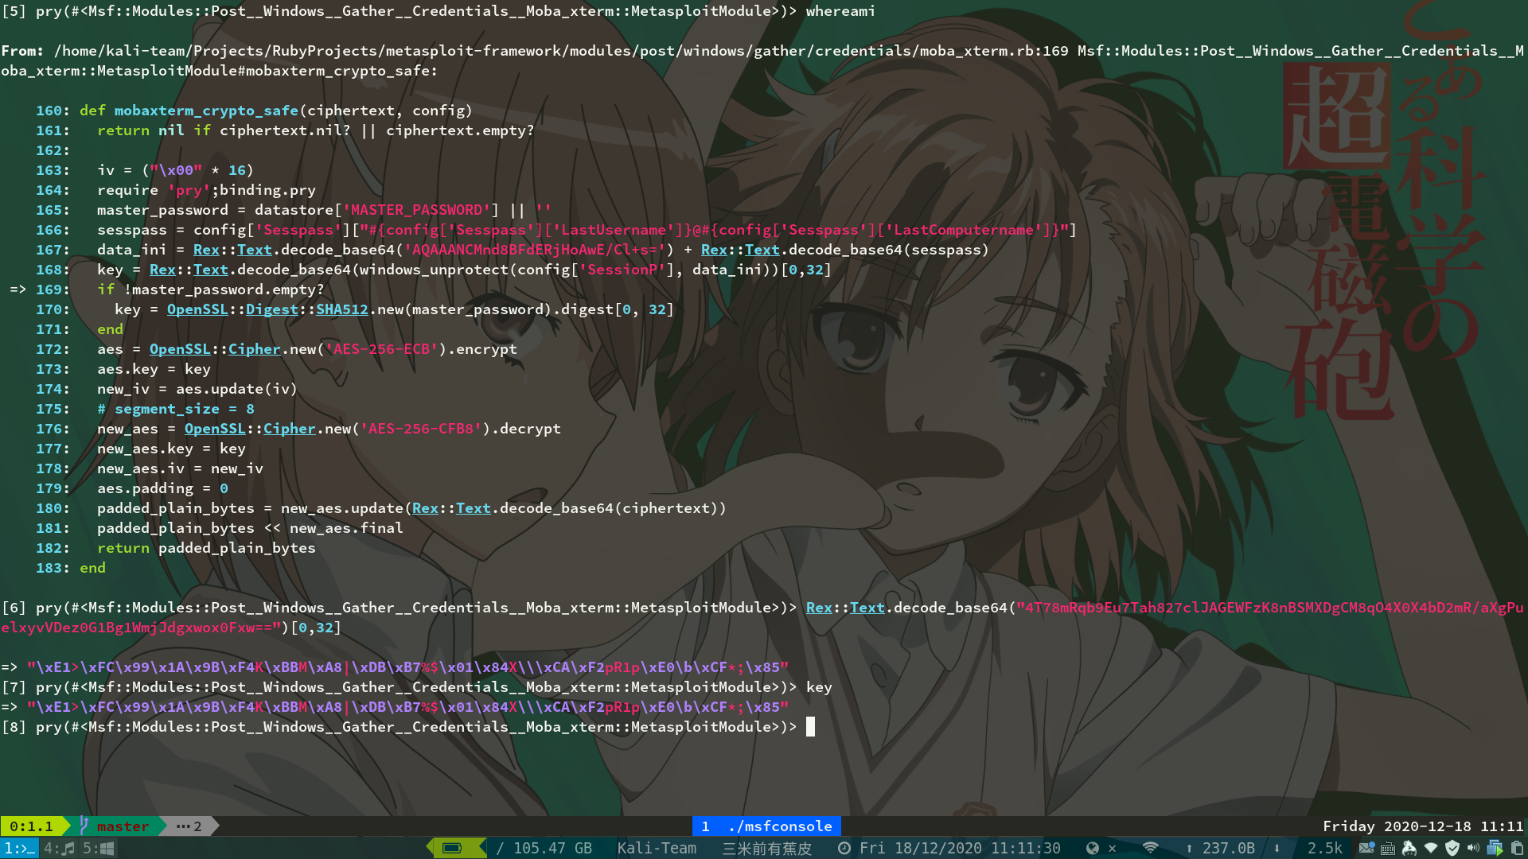Screen dimensions: 1528x859
Task: Click SHA512 on code line 170
Action: 342,309
